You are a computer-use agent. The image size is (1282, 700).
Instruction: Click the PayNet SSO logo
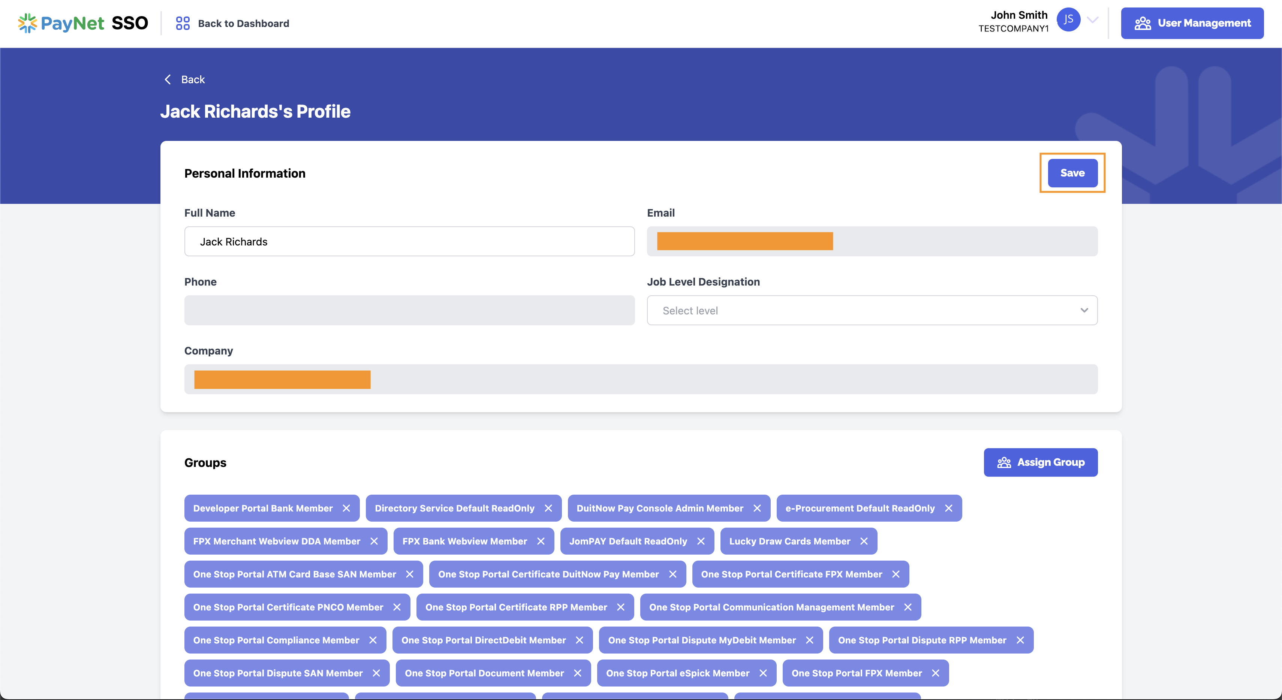pos(82,23)
